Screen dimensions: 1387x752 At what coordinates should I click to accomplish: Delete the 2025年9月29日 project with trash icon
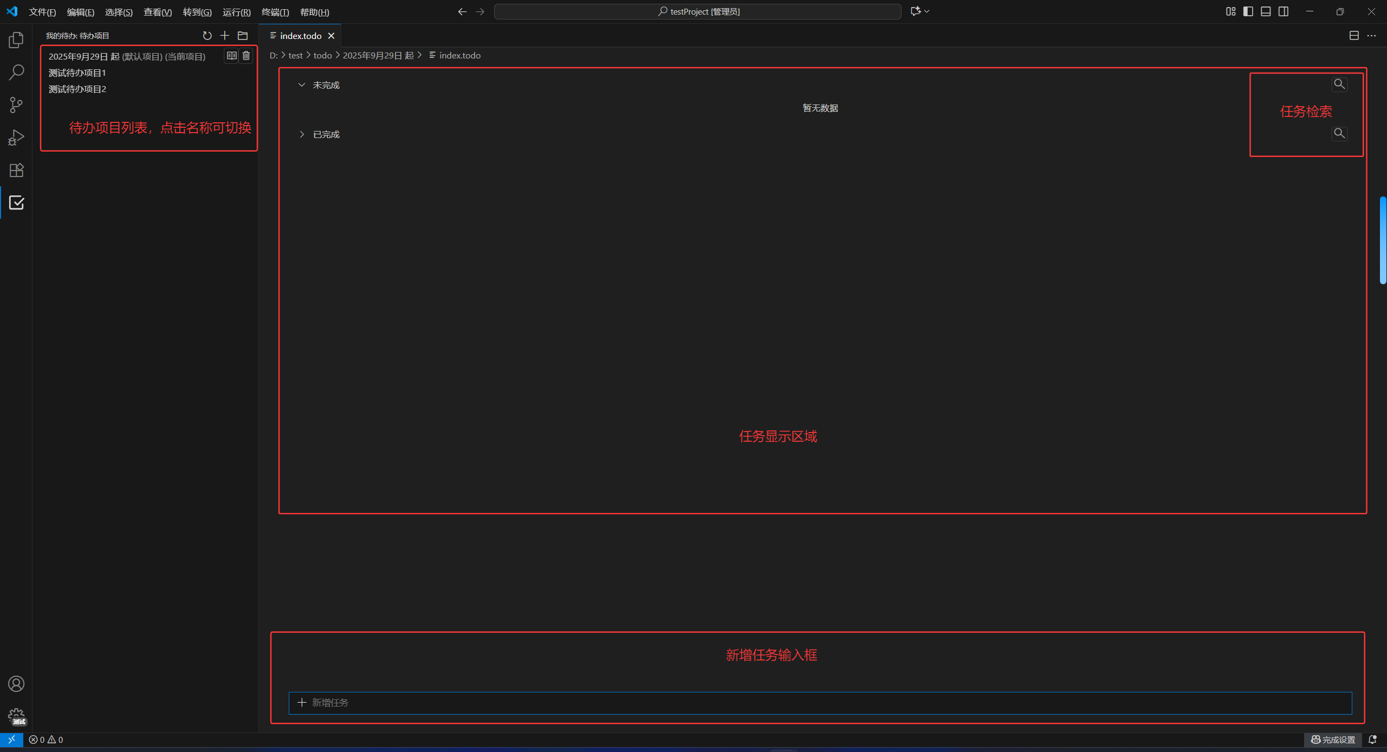tap(247, 56)
